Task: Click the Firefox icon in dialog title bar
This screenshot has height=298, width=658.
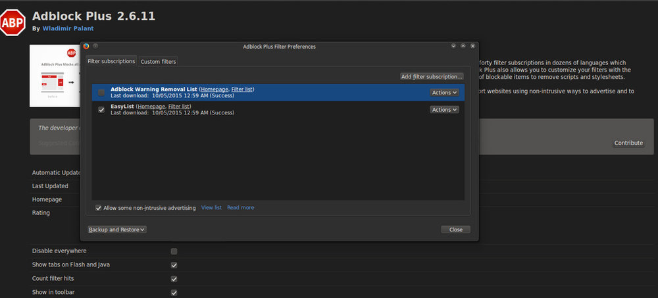Action: point(86,46)
